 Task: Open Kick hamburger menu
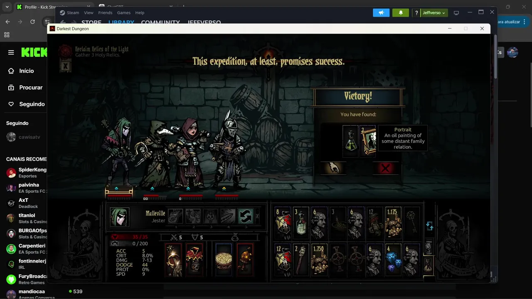[x=11, y=52]
